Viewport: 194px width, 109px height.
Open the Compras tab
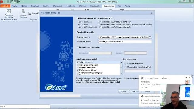(x=46, y=6)
